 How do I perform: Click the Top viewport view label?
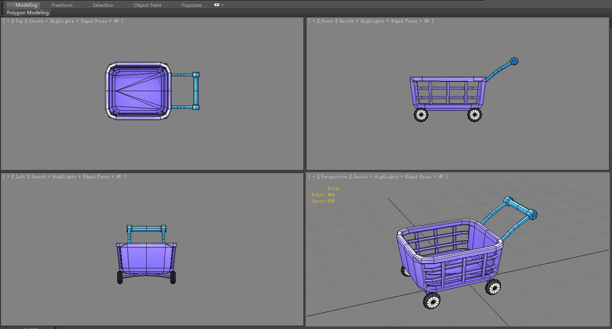click(x=19, y=21)
